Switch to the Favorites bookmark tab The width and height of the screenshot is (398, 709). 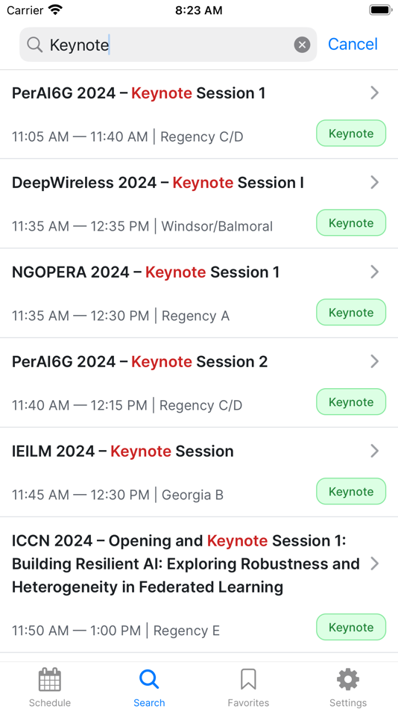(x=248, y=687)
